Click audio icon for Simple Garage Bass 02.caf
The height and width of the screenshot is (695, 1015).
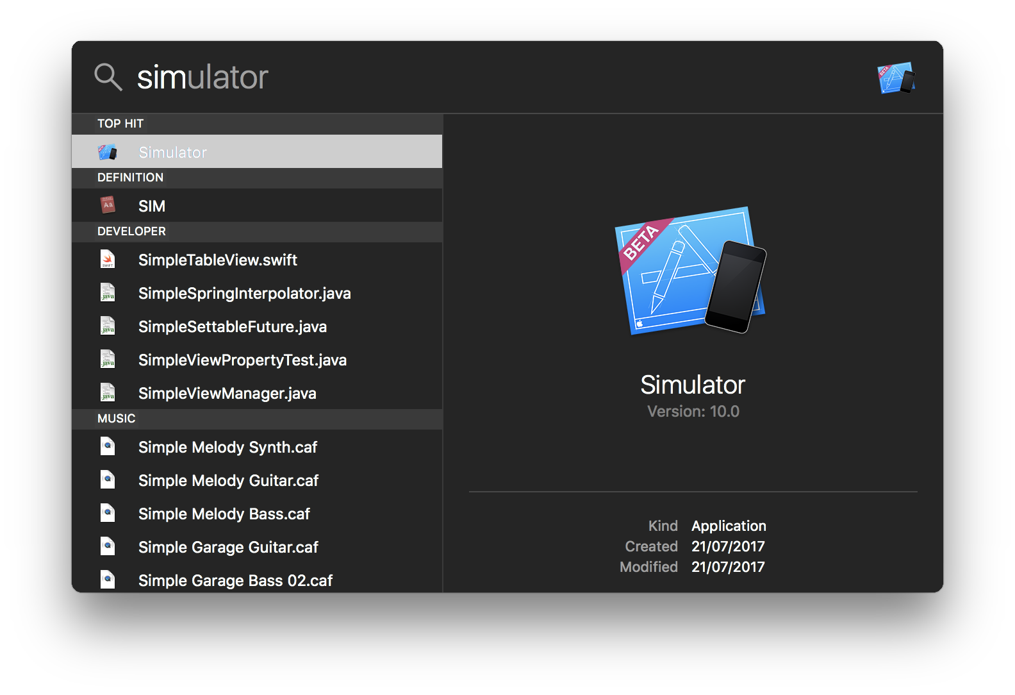click(108, 580)
